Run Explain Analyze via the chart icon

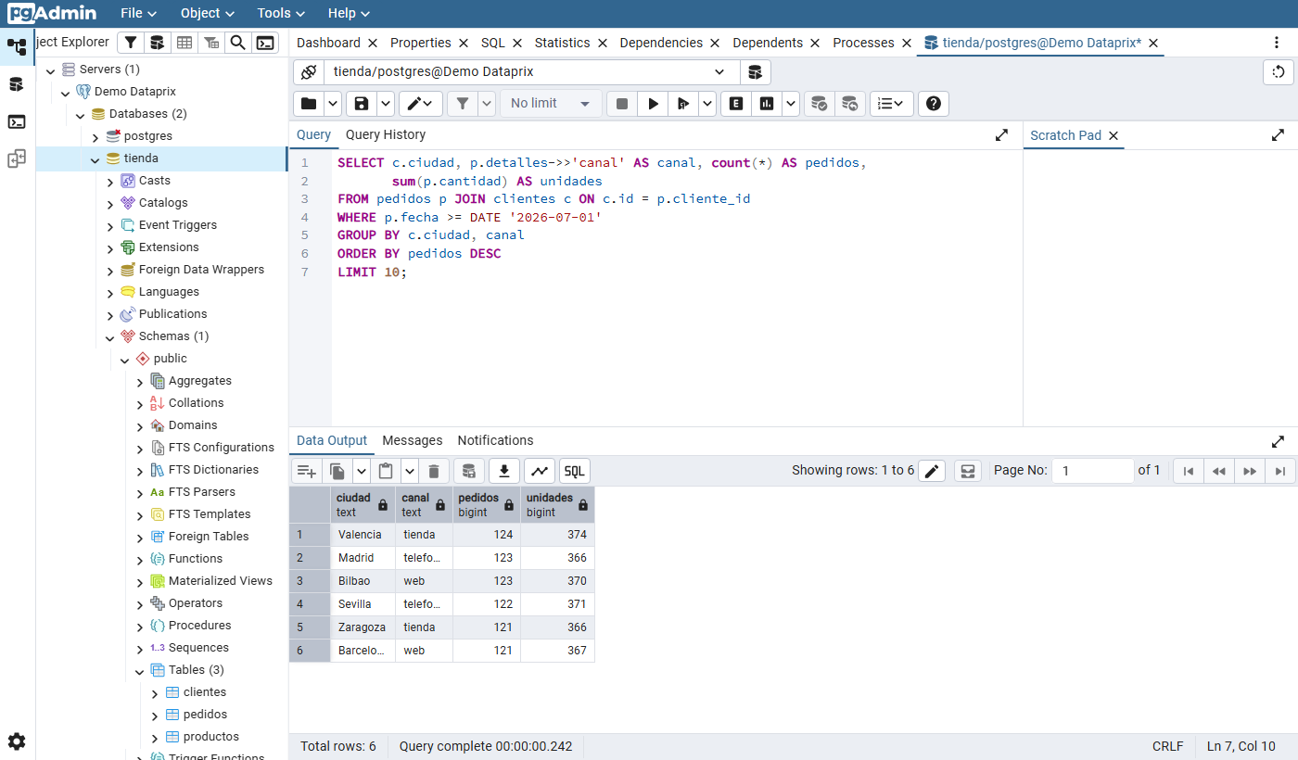[767, 104]
